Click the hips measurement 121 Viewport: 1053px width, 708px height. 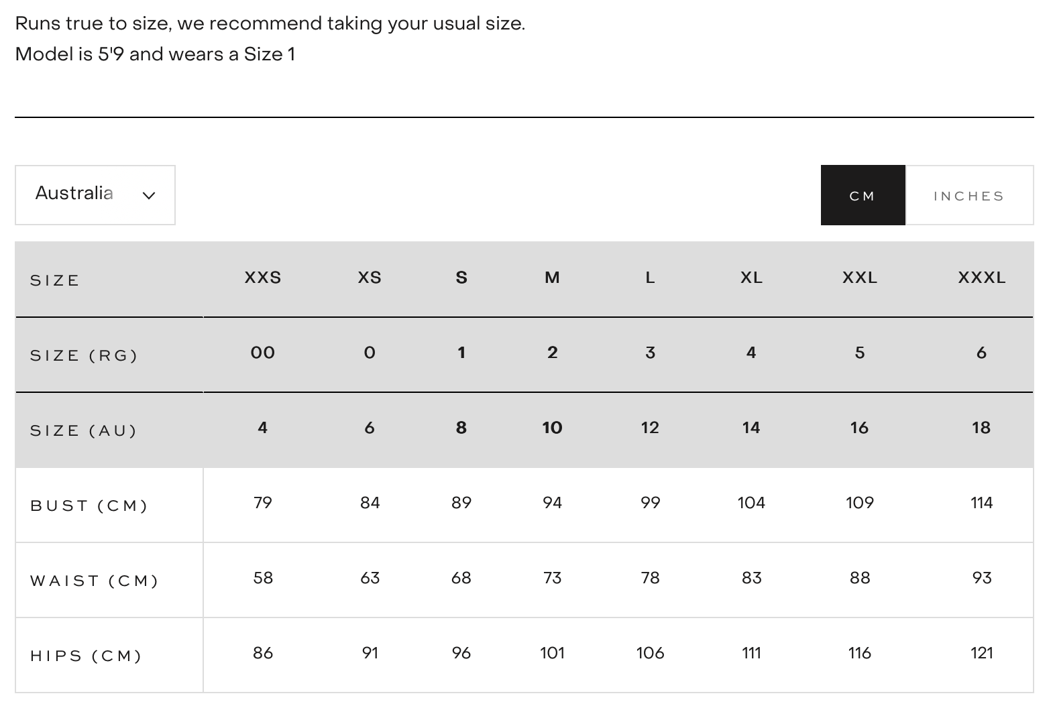click(981, 653)
